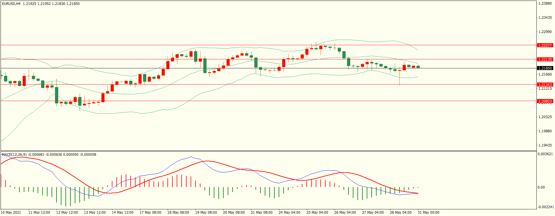Click the large green candle on 12 May
The image size is (555, 216).
tap(56, 95)
